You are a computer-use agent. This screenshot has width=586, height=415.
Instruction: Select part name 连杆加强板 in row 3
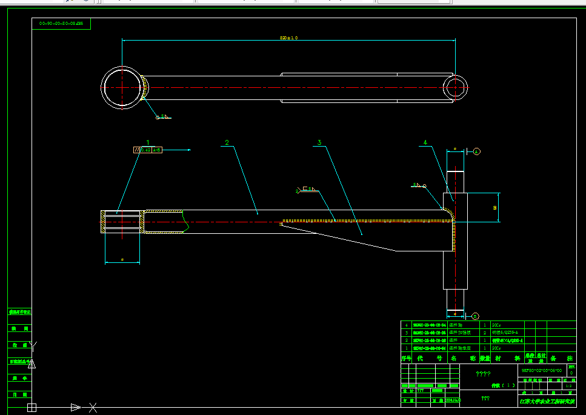460,333
